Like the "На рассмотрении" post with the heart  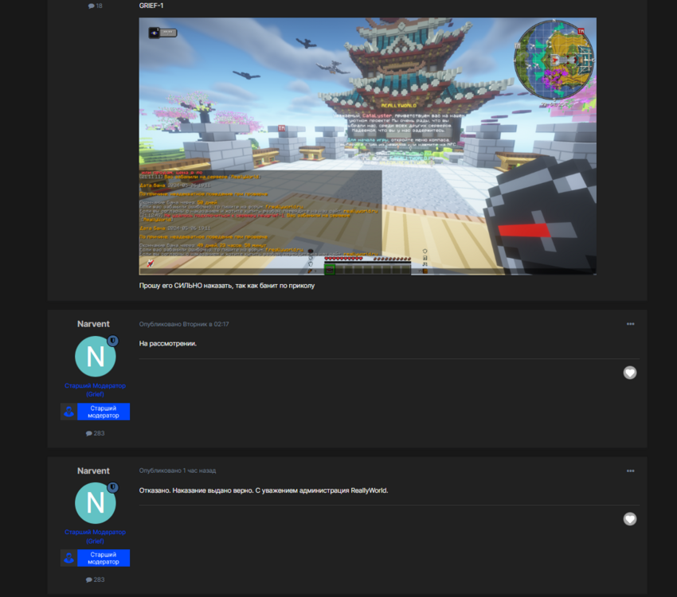pos(630,373)
